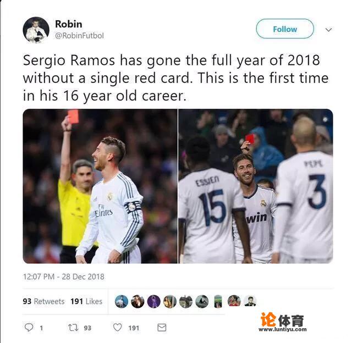
Task: Open tweet timestamp 28 Dec 2018
Action: (64, 276)
